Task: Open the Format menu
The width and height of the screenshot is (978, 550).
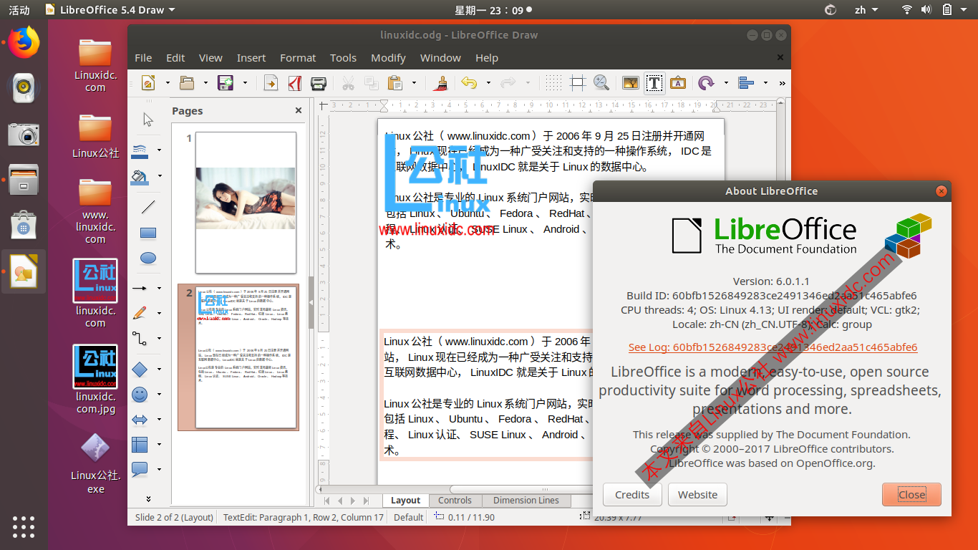Action: 298,58
